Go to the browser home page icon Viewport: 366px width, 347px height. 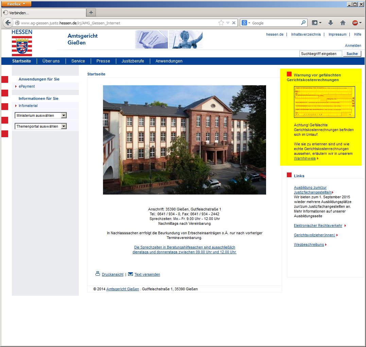point(343,23)
